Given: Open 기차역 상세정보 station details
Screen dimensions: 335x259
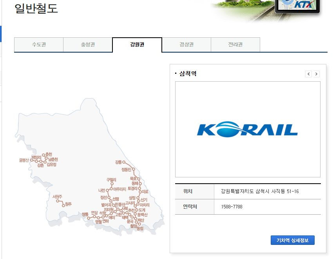Looking at the screenshot, I should tap(292, 240).
